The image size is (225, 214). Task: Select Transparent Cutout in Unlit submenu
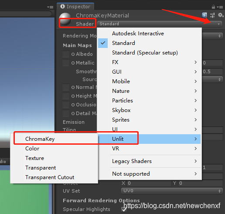click(55, 177)
